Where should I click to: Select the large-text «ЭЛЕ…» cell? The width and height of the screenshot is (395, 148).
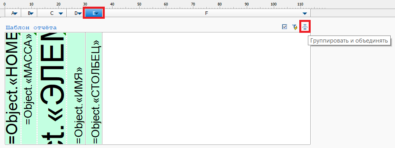(x=52, y=88)
